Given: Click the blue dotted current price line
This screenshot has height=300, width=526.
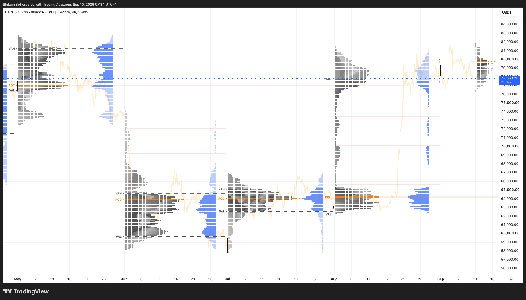Looking at the screenshot, I should (251, 78).
